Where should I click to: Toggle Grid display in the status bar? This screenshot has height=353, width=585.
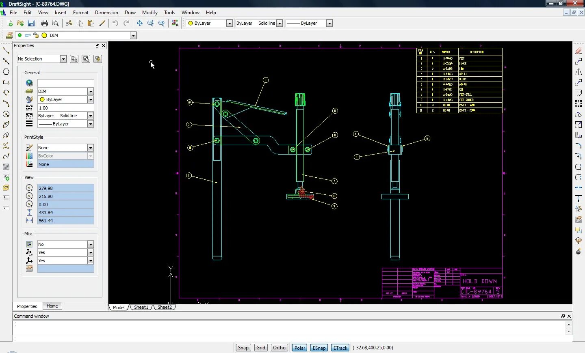261,348
